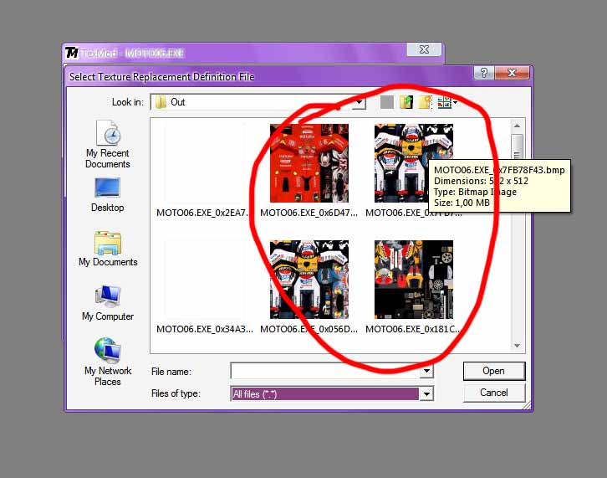Create New Folder using toolbar icon
This screenshot has height=478, width=607.
[425, 102]
